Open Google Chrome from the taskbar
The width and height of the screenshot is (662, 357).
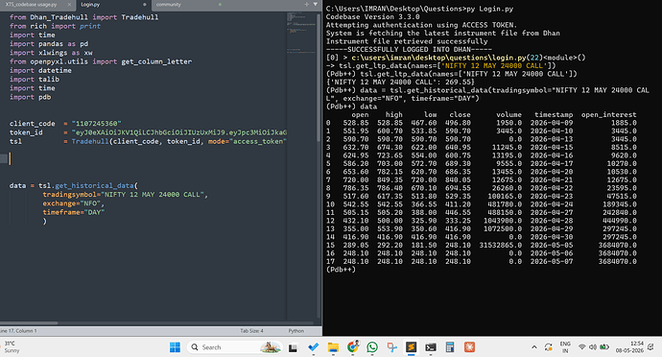(353, 346)
